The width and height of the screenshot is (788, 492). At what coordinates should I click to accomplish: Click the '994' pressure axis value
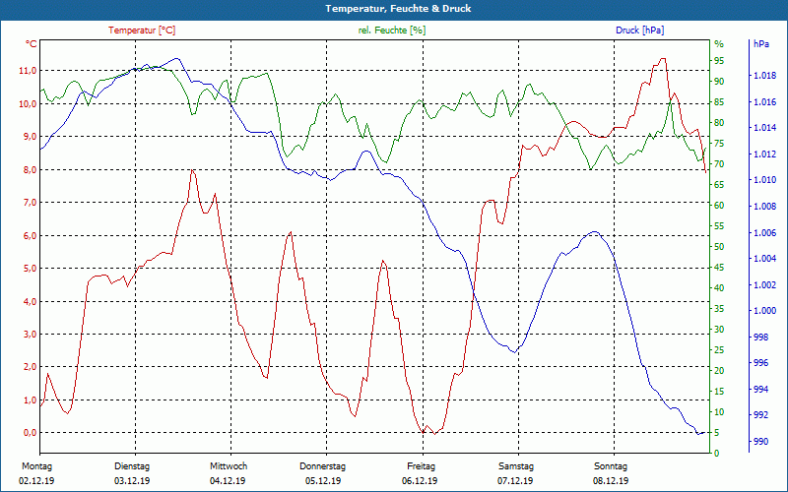[x=760, y=389]
